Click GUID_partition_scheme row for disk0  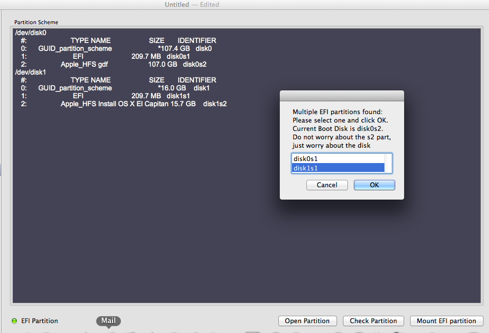point(116,48)
